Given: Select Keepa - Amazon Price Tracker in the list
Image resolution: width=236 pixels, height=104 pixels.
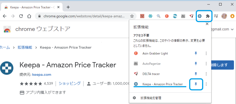Looking at the screenshot, I should tap(162, 84).
